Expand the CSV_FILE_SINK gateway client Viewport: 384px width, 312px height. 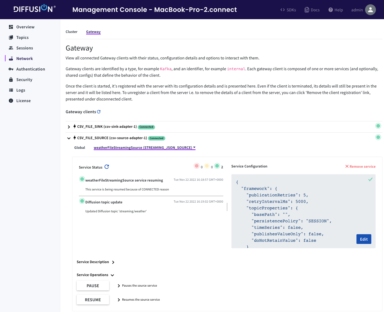(x=69, y=127)
